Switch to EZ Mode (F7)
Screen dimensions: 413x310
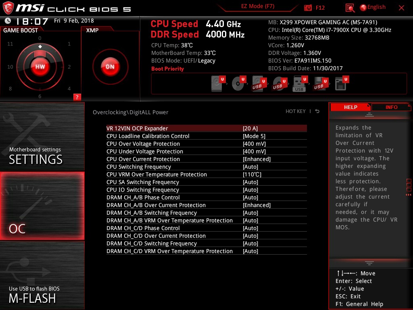258,6
